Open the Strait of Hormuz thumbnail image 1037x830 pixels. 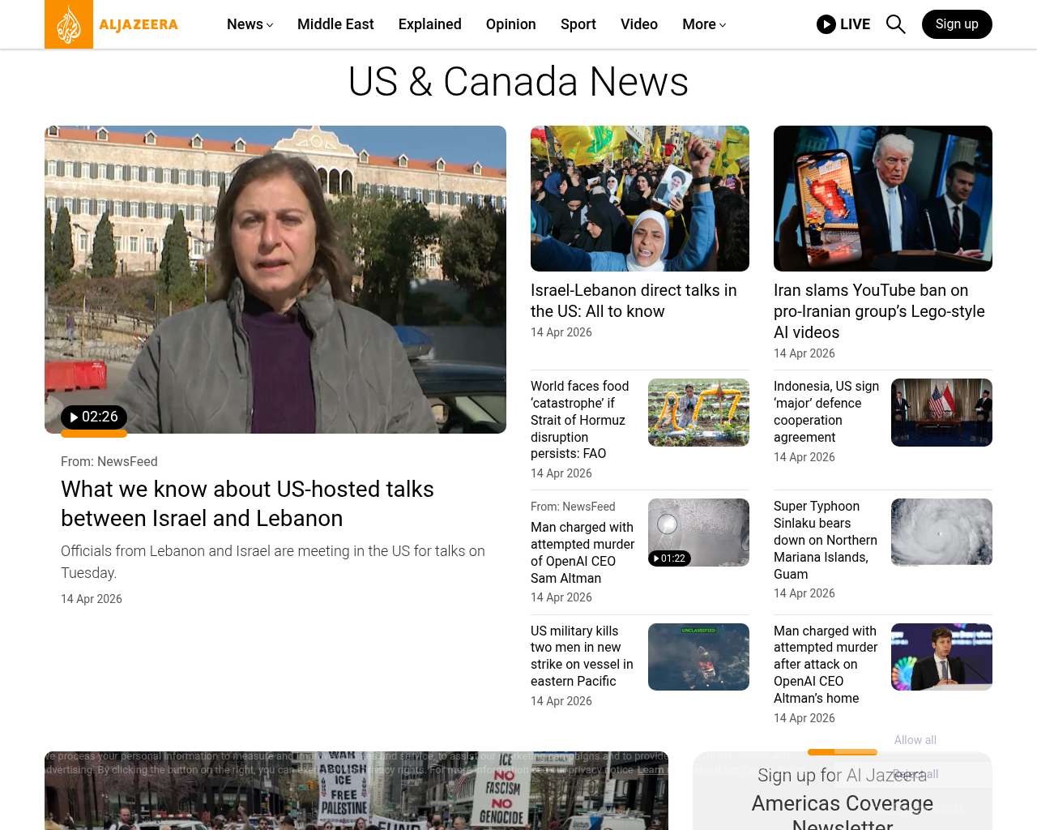[698, 413]
